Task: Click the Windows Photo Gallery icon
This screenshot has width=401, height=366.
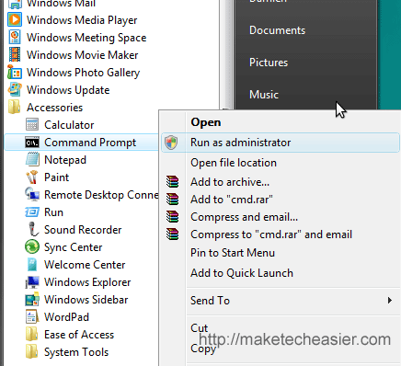Action: point(15,72)
